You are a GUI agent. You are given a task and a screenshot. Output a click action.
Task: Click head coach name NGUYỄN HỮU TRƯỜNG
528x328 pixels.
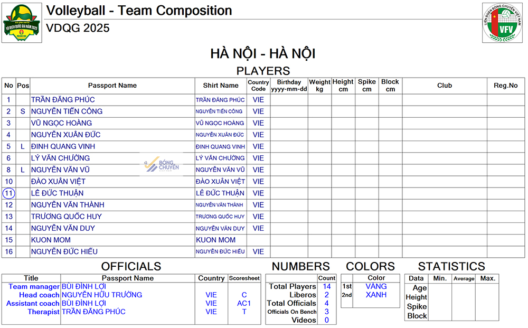[102, 295]
